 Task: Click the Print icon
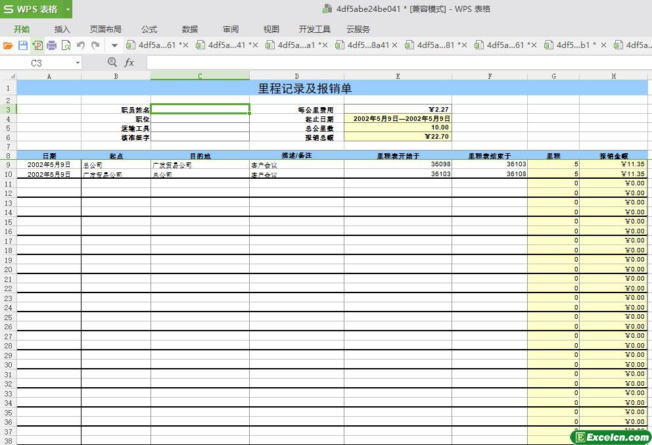coord(52,45)
